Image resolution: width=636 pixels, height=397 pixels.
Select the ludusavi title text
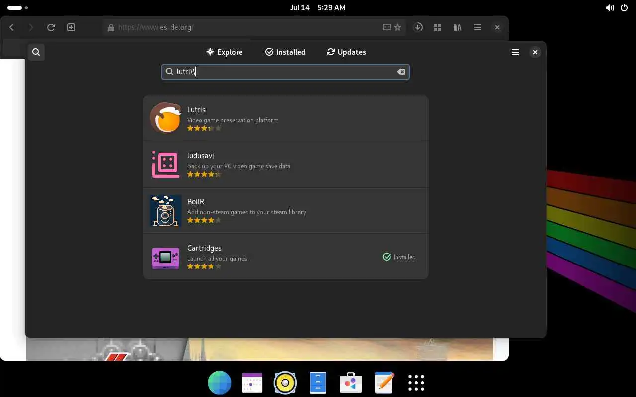[x=200, y=155]
